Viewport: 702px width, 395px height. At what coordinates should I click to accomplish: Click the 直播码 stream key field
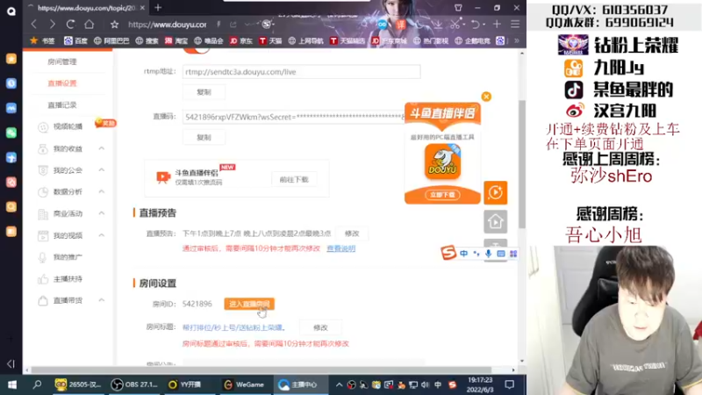point(294,117)
